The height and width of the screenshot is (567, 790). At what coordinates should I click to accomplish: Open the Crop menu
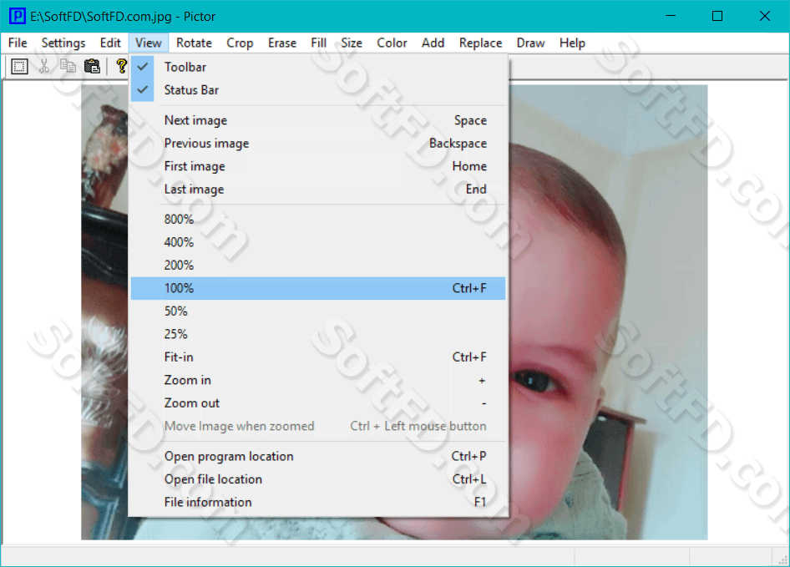[x=240, y=43]
